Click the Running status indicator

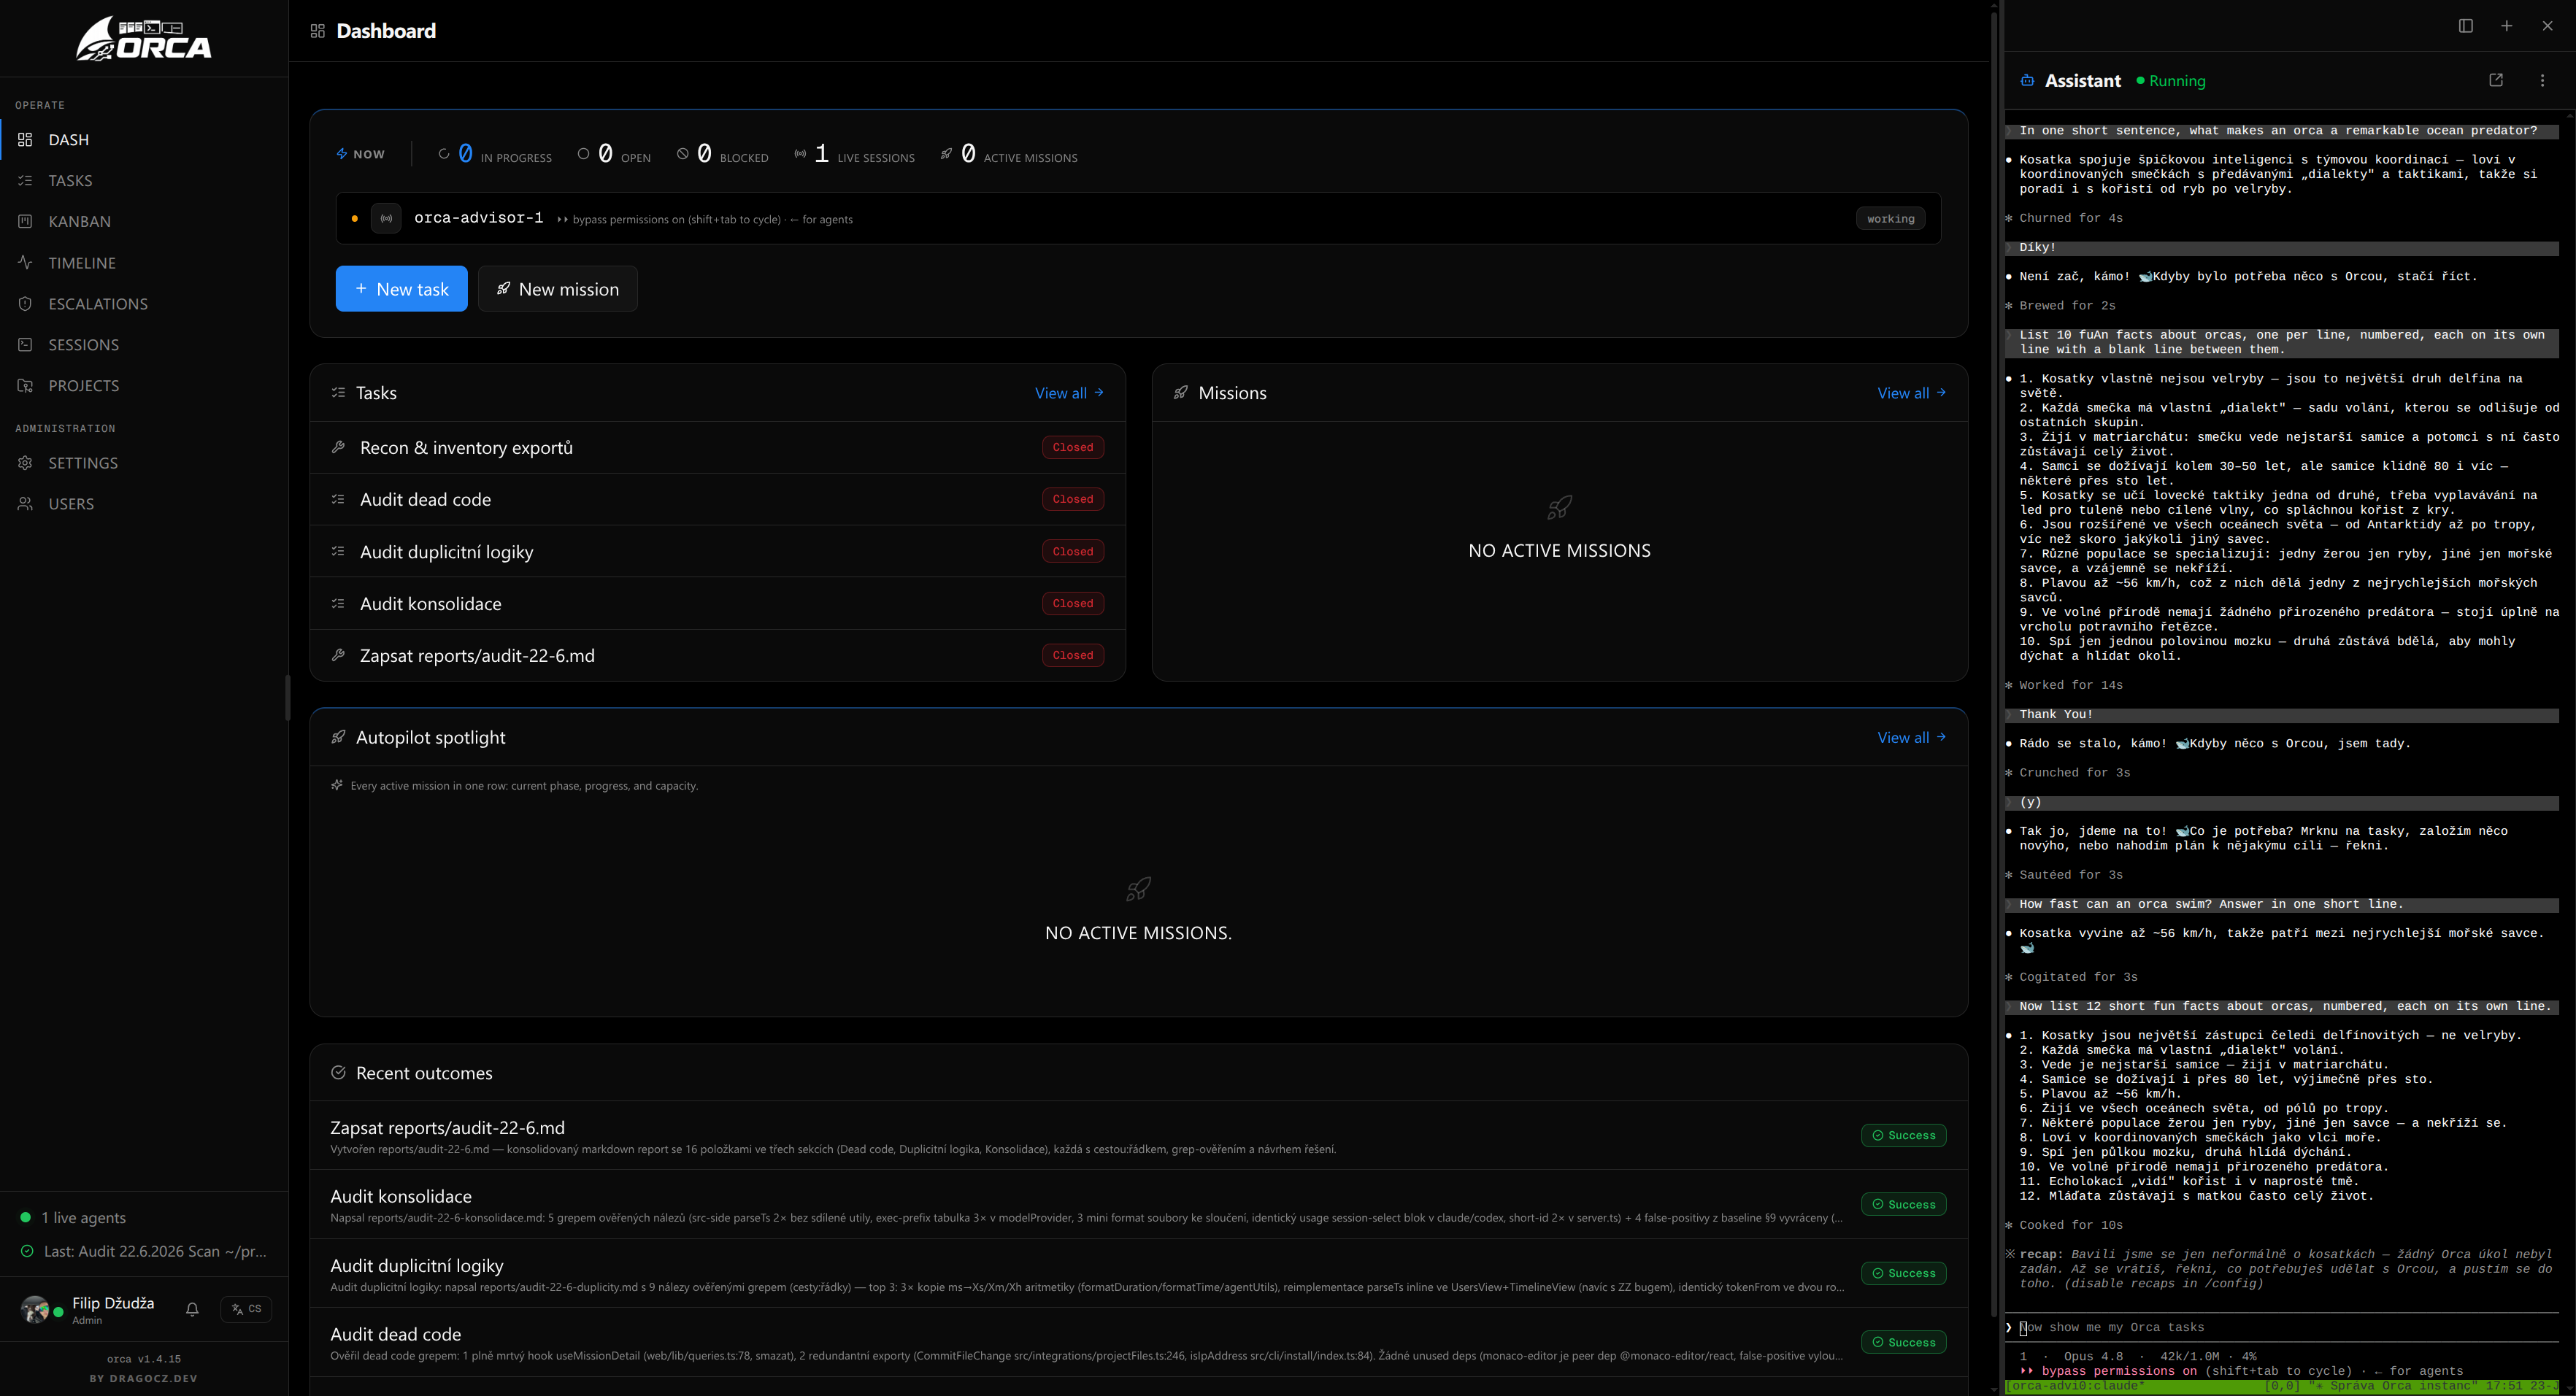tap(2171, 81)
